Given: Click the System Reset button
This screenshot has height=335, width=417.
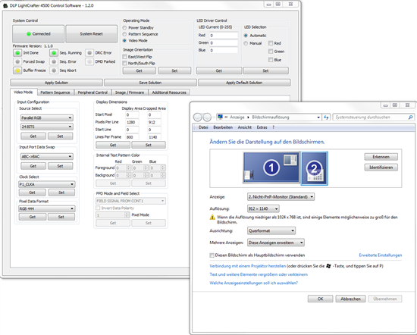Looking at the screenshot, I should tap(91, 34).
